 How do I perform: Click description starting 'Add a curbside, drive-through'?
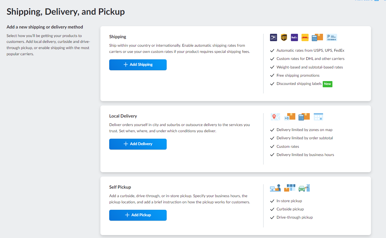click(180, 199)
